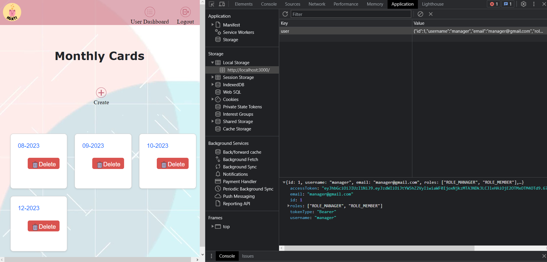Open Cache Storage item

pyautogui.click(x=237, y=129)
